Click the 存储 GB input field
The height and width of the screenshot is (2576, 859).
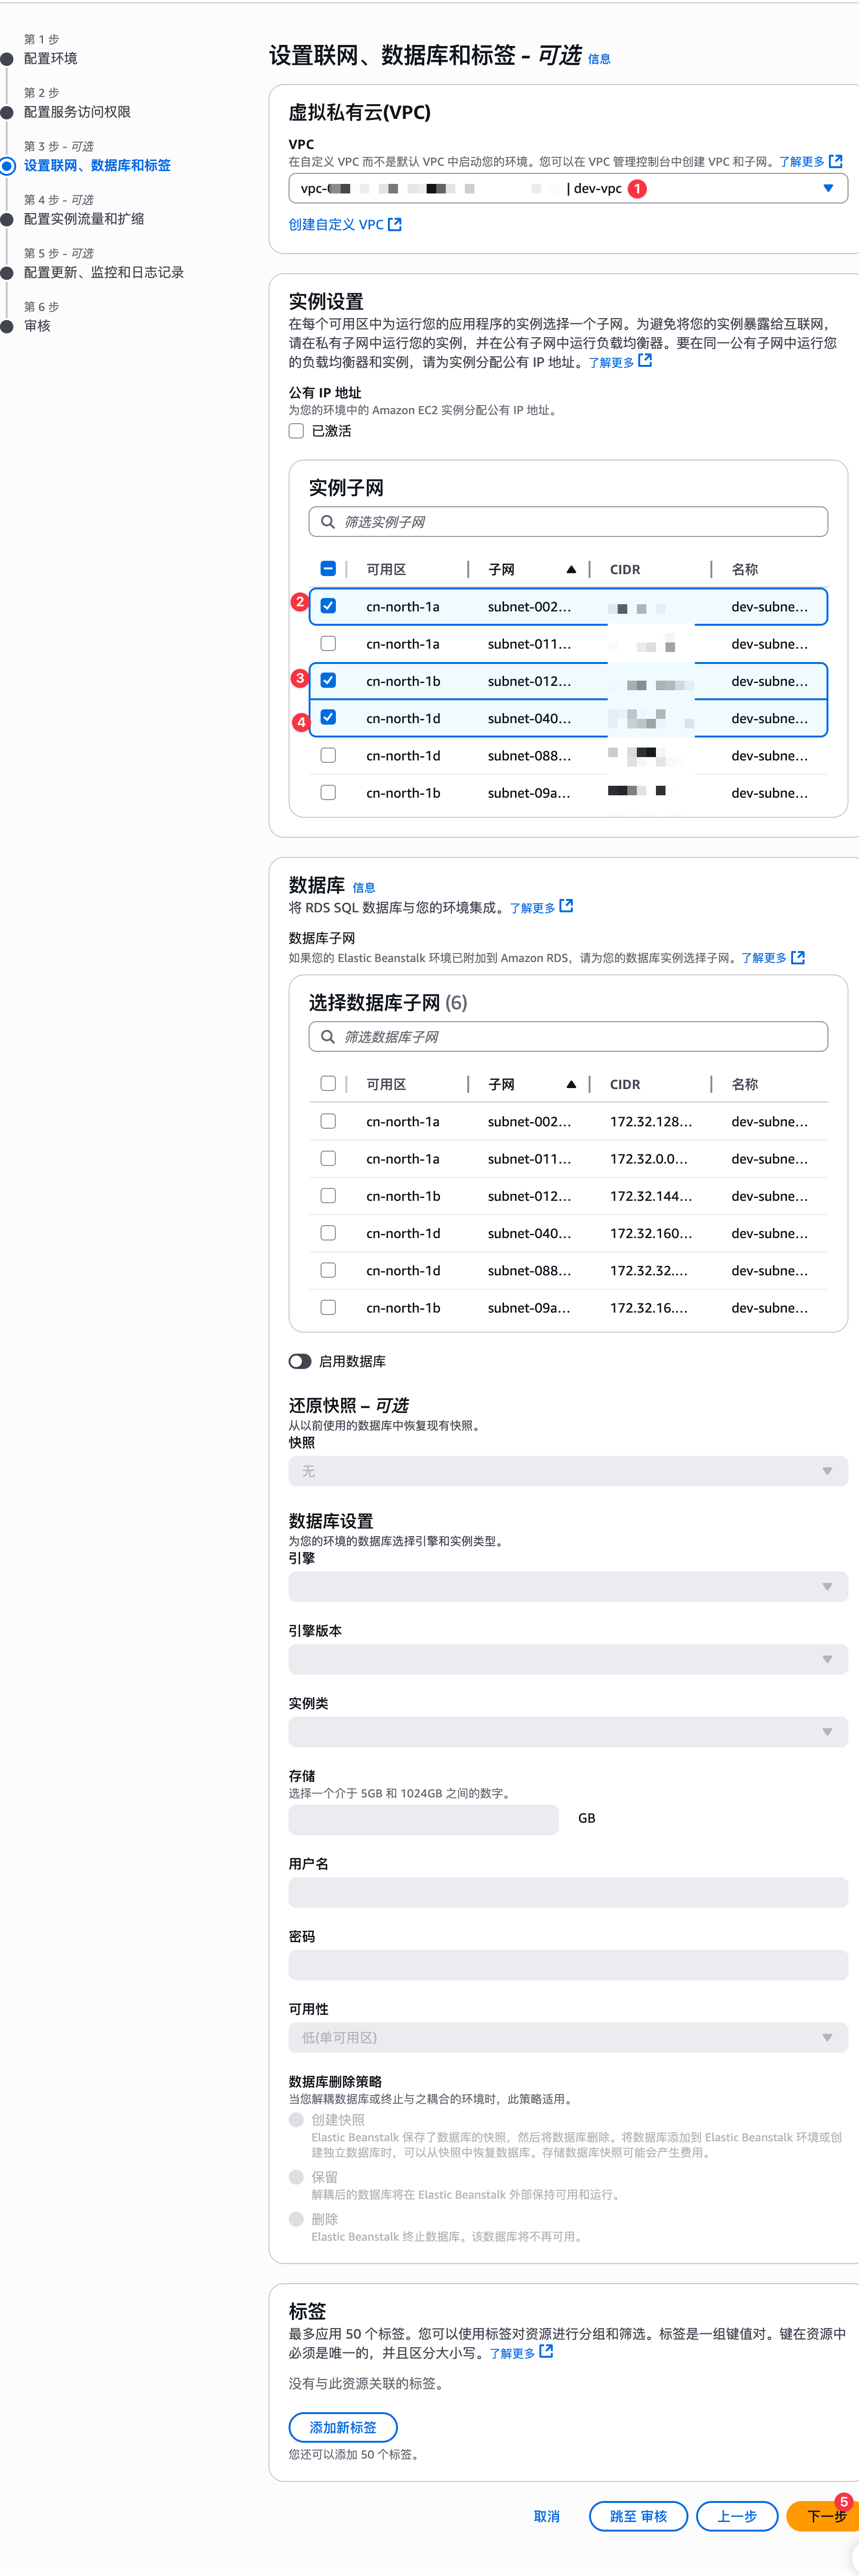click(x=423, y=1819)
